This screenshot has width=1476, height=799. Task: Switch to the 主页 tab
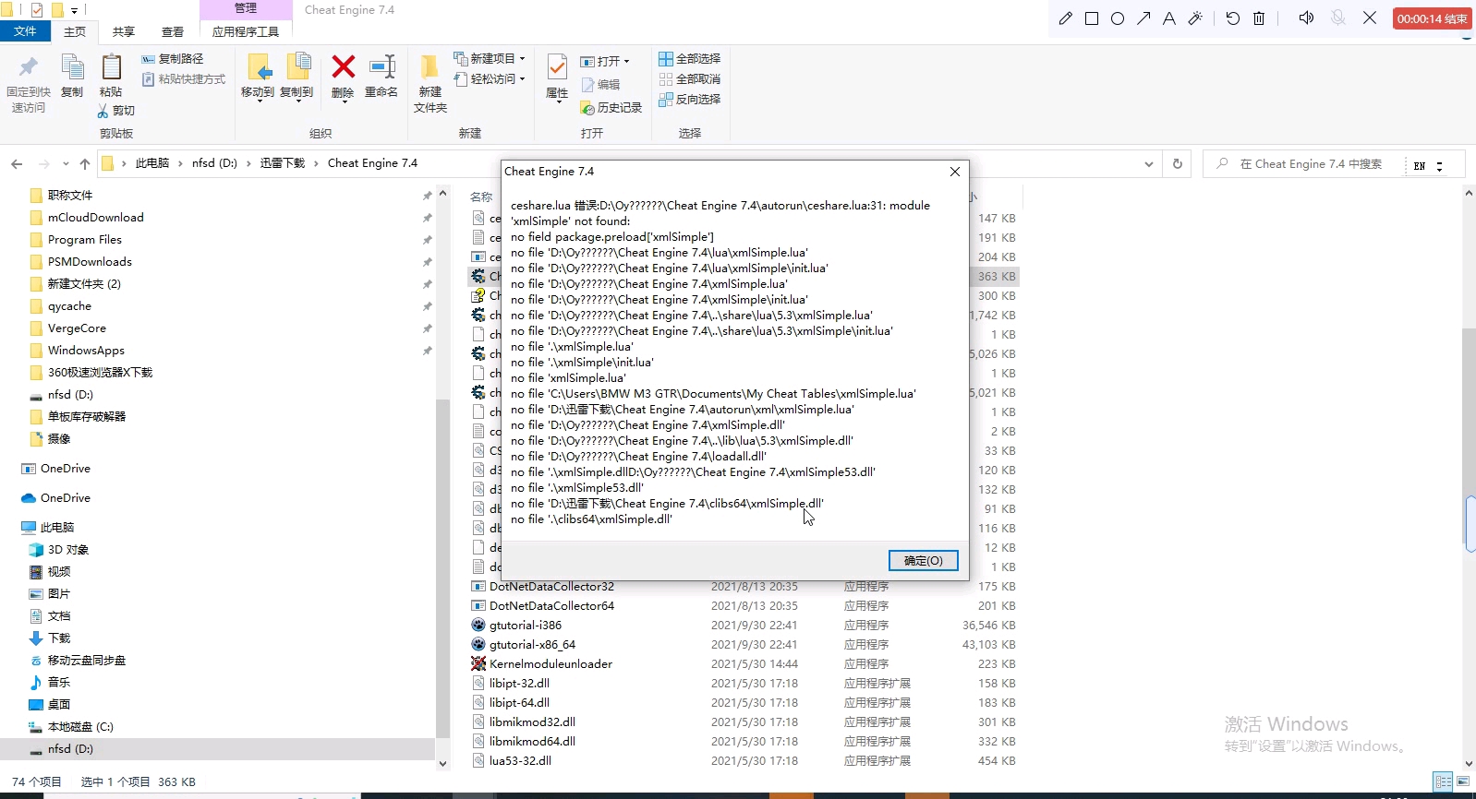pyautogui.click(x=75, y=31)
